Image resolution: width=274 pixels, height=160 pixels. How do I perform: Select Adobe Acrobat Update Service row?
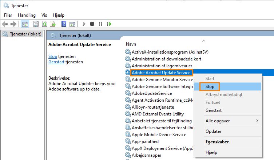(161, 73)
